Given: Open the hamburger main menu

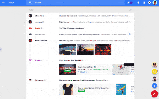Looking at the screenshot, I should (x=3, y=3).
